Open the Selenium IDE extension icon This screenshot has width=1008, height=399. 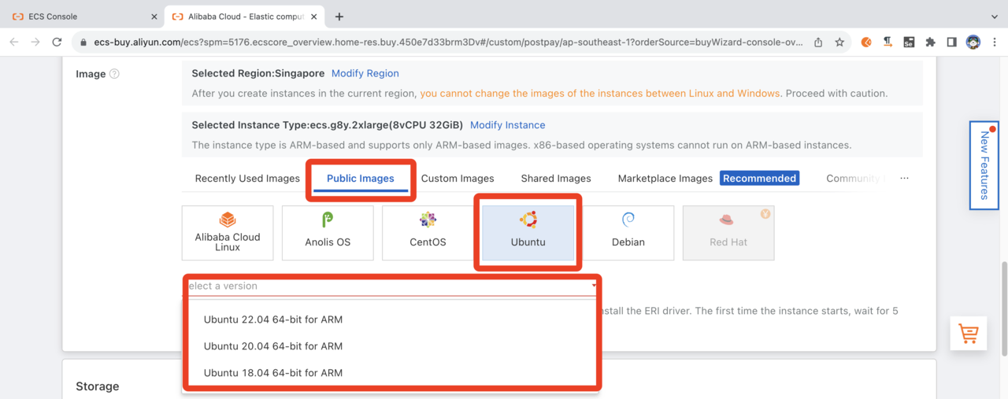coord(909,42)
